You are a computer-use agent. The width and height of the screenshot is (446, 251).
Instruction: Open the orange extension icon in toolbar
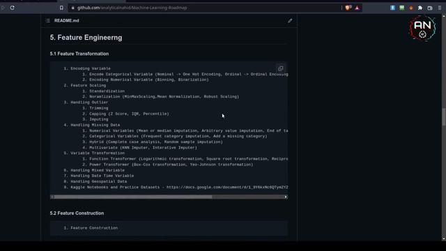[x=410, y=8]
